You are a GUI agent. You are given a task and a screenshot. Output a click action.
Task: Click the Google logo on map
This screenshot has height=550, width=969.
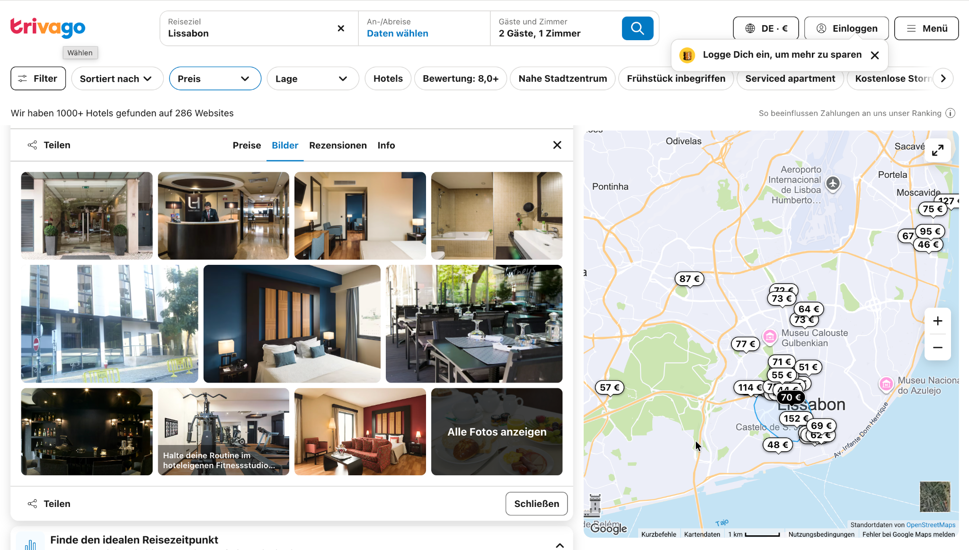point(608,528)
